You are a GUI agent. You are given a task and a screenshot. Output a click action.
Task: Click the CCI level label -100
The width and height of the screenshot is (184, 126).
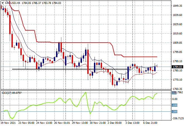pos(174,105)
